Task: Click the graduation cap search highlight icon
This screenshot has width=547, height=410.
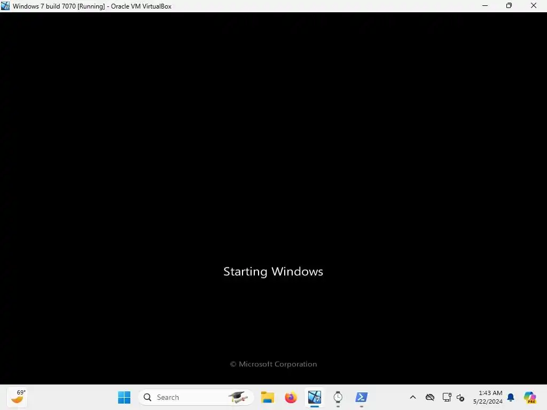Action: [238, 397]
